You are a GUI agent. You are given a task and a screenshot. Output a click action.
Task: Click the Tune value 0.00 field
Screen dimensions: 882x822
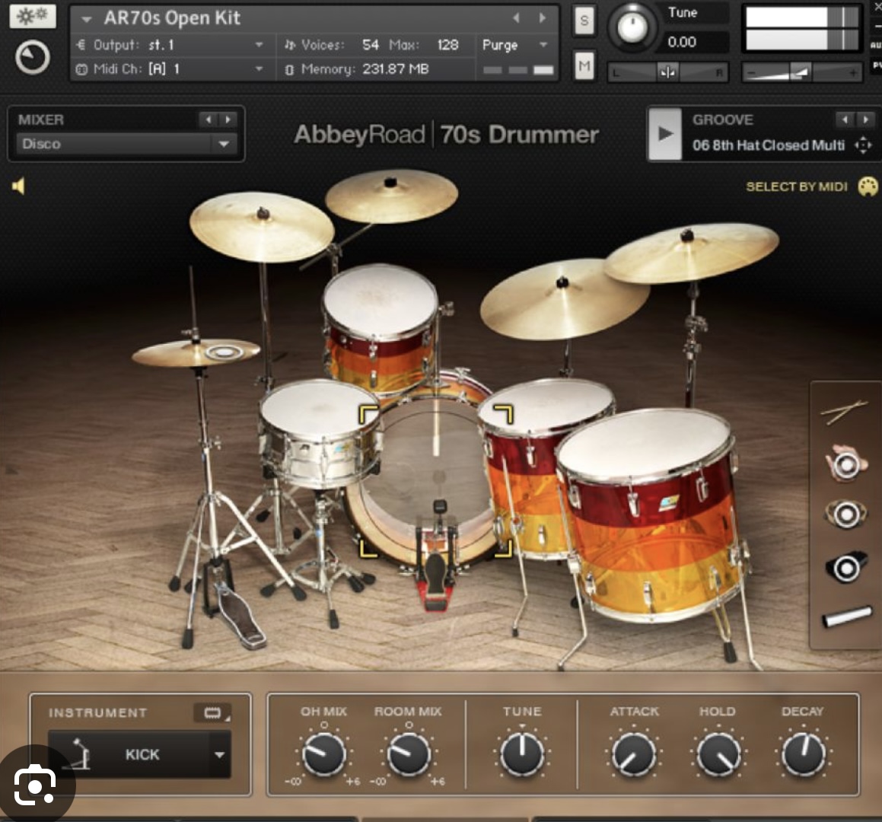[x=694, y=42]
